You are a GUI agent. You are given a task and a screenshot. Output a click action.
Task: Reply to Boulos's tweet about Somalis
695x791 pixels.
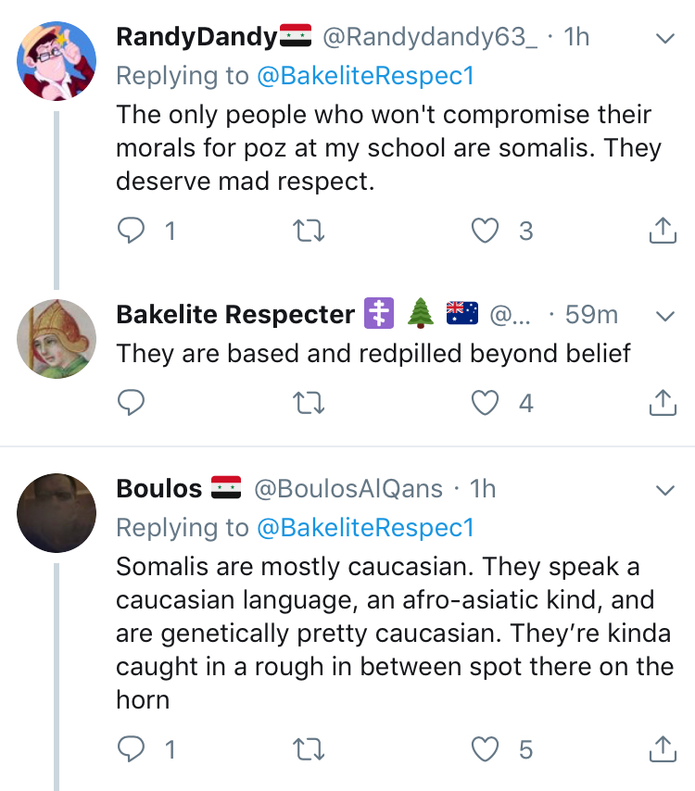tap(132, 748)
